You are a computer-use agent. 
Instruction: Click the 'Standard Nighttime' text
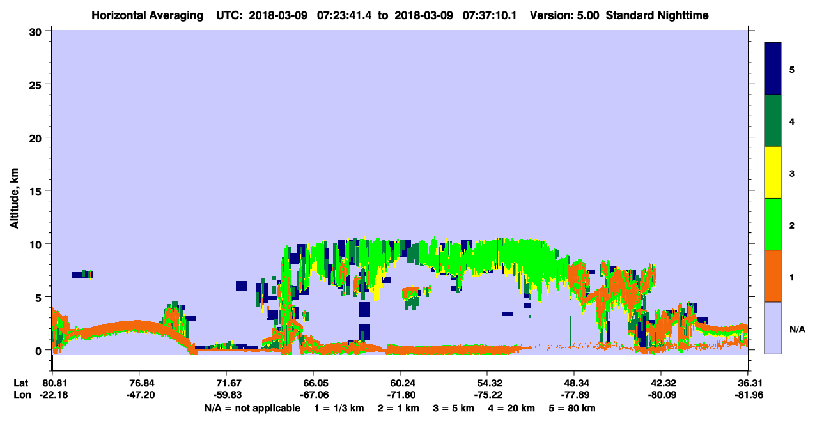pyautogui.click(x=657, y=15)
